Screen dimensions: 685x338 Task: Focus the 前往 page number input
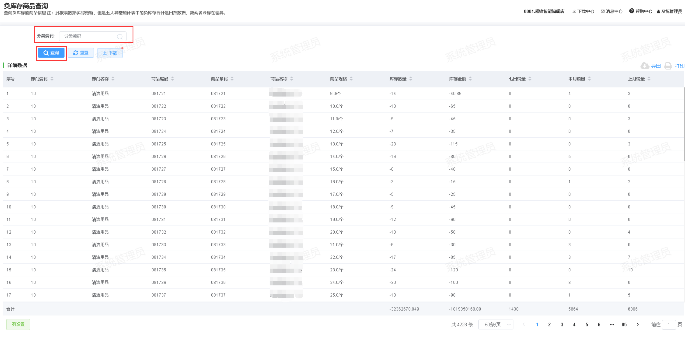pos(669,325)
